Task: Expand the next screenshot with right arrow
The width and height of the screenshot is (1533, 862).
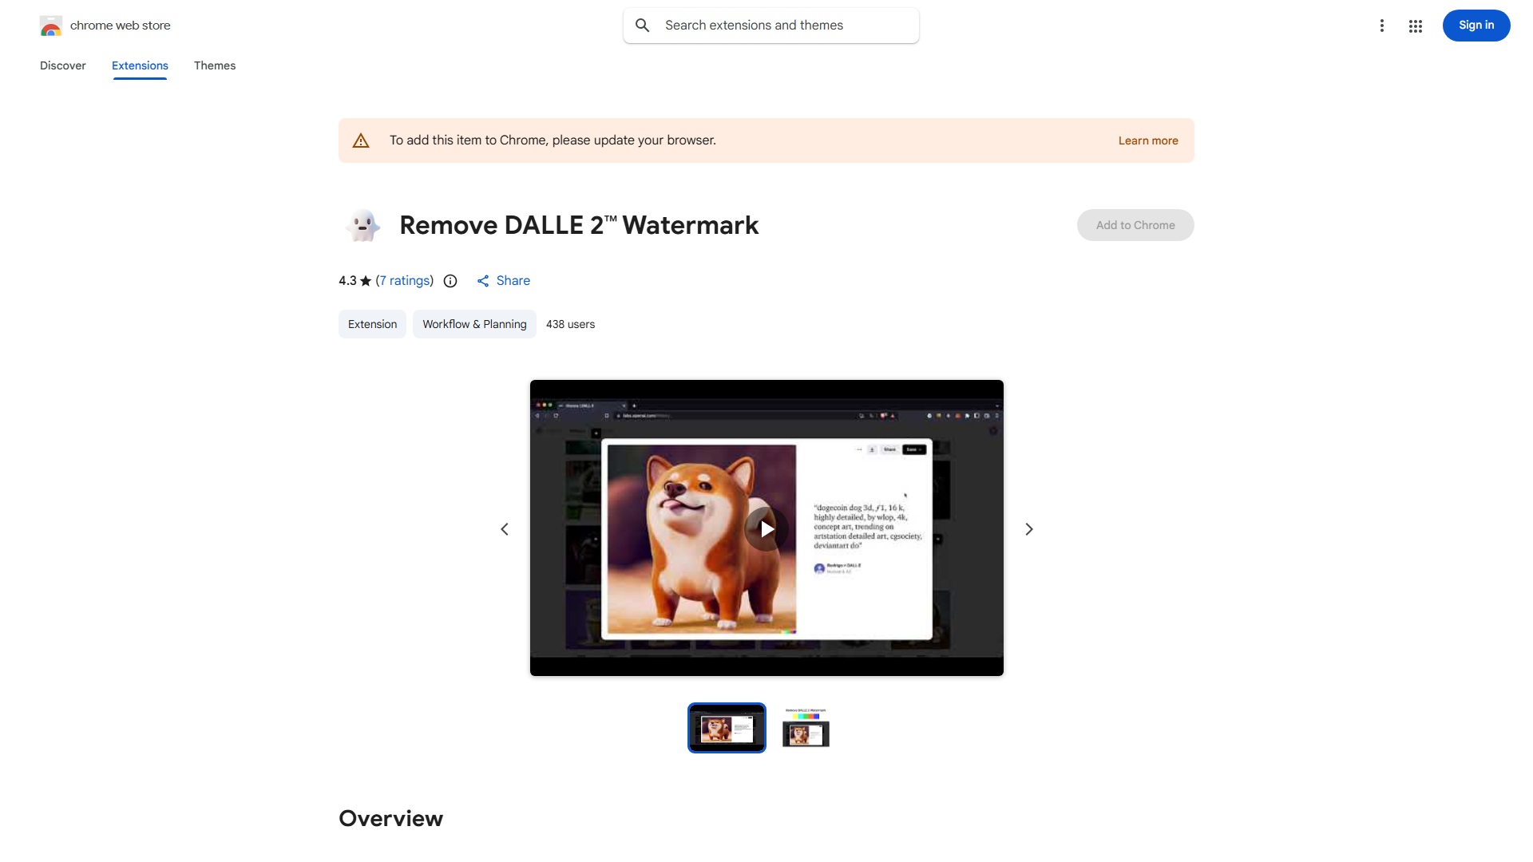Action: click(x=1028, y=528)
